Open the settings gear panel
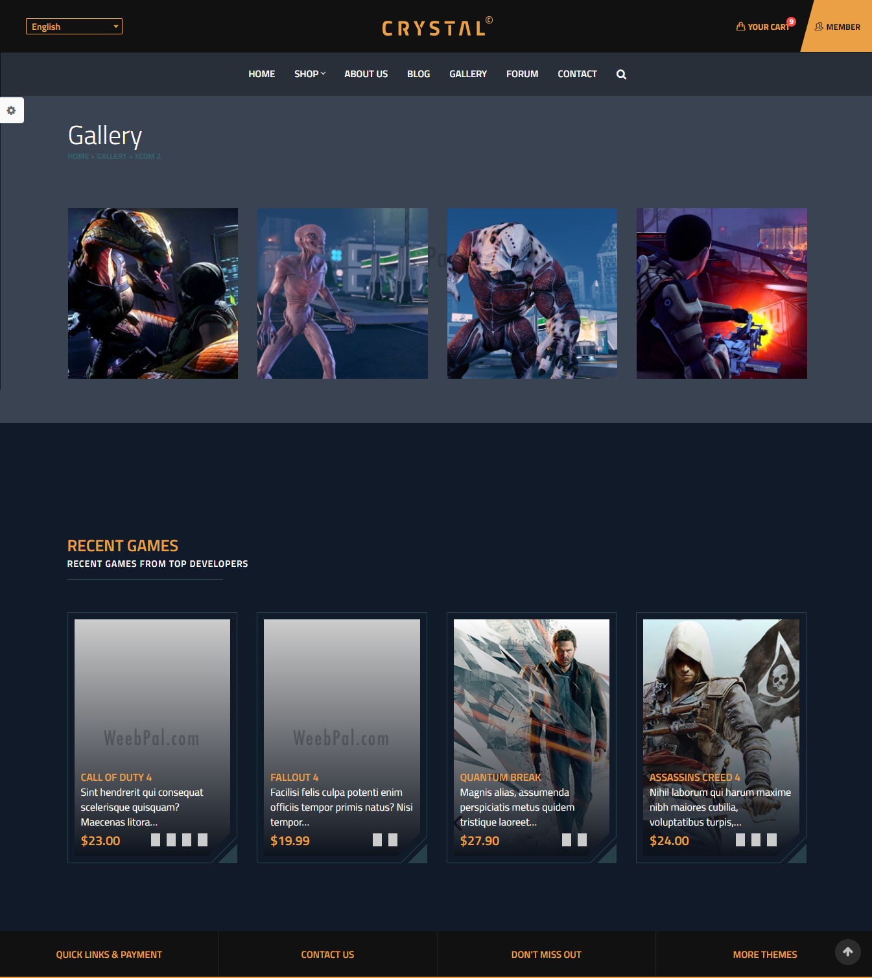This screenshot has height=978, width=872. point(11,110)
